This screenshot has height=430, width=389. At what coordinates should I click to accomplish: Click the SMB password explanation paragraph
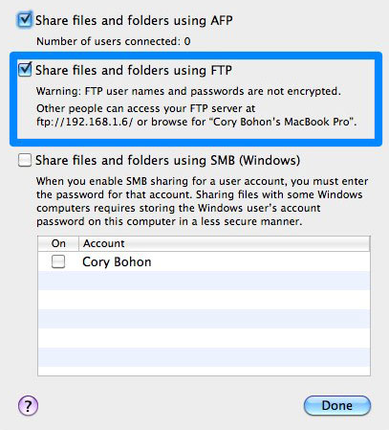[x=202, y=201]
